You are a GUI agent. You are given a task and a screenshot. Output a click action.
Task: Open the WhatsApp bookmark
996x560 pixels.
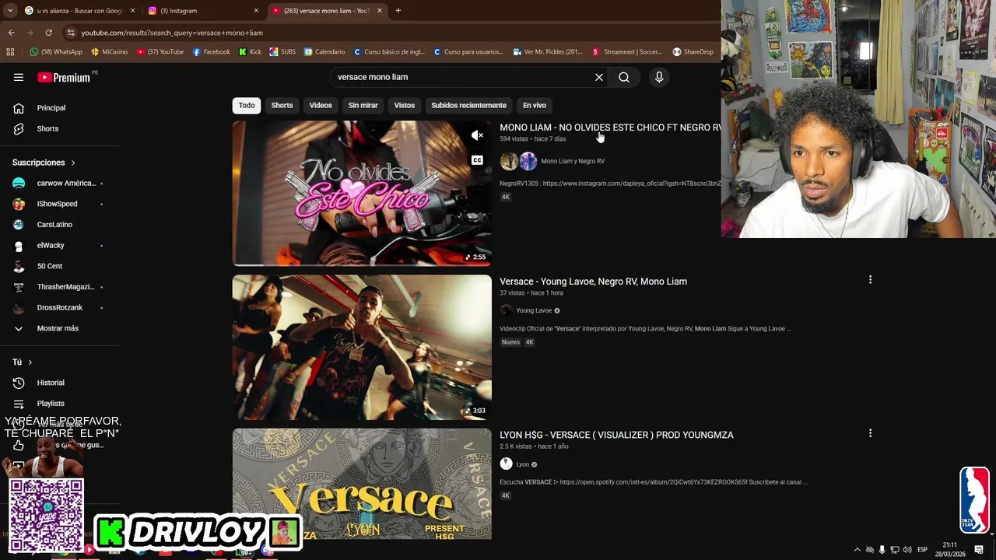tap(56, 52)
